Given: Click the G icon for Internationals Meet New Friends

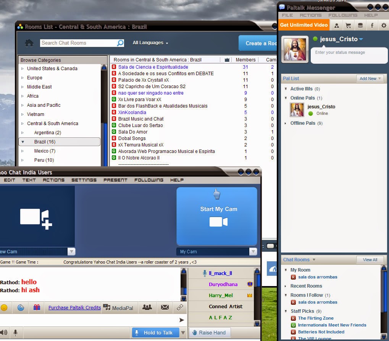Looking at the screenshot, I should 293,325.
